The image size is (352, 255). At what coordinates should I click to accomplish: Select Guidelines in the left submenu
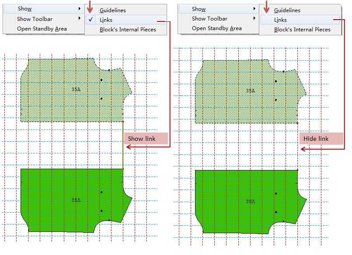(112, 10)
